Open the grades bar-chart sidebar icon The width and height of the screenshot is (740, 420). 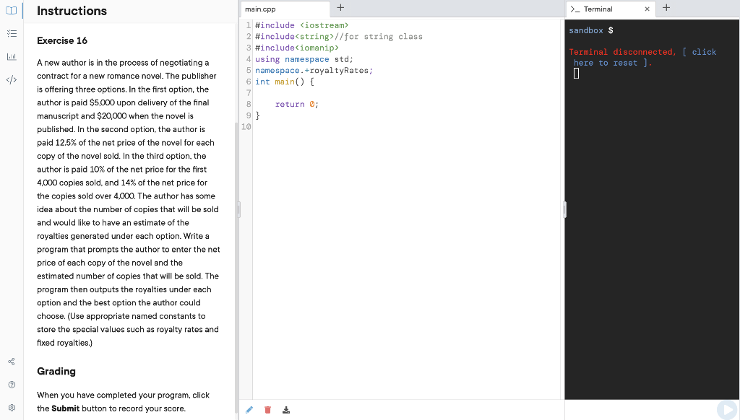point(11,56)
